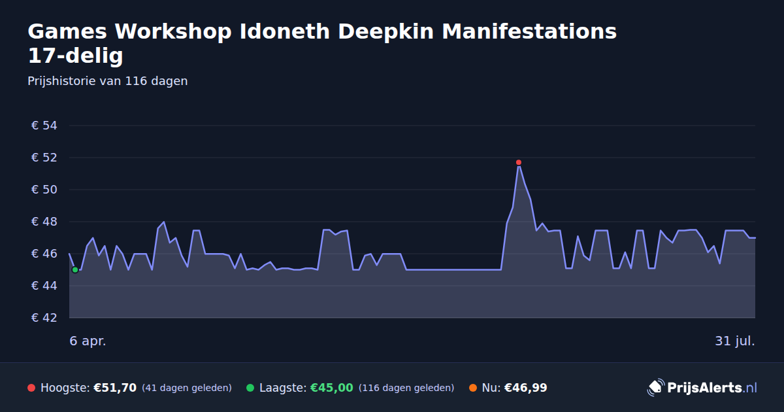Click the current price value €46,99
Screen dimensions: 784x412
point(525,388)
